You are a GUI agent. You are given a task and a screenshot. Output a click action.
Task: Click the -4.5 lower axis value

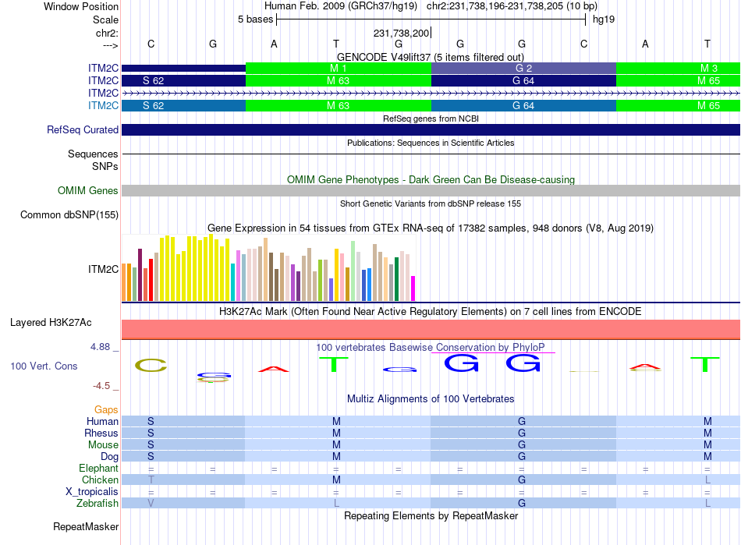coord(101,386)
